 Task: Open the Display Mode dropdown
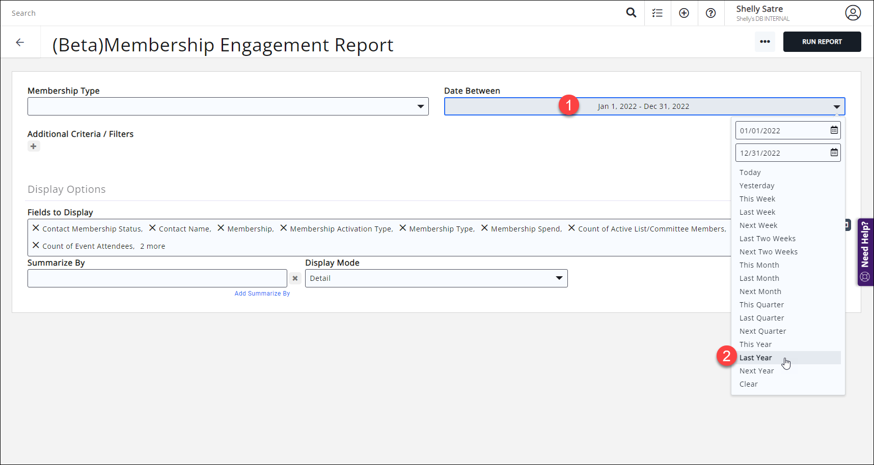(x=559, y=278)
